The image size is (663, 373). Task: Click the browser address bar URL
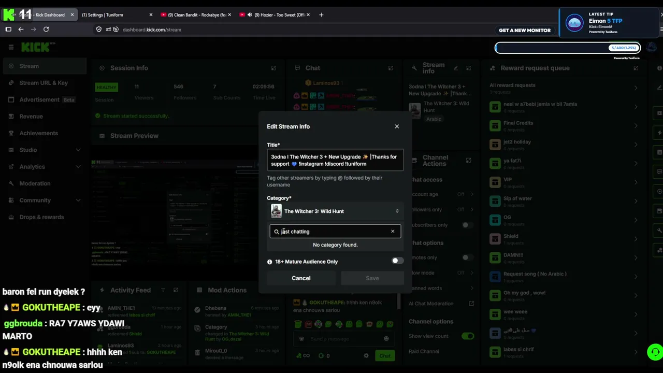point(152,30)
